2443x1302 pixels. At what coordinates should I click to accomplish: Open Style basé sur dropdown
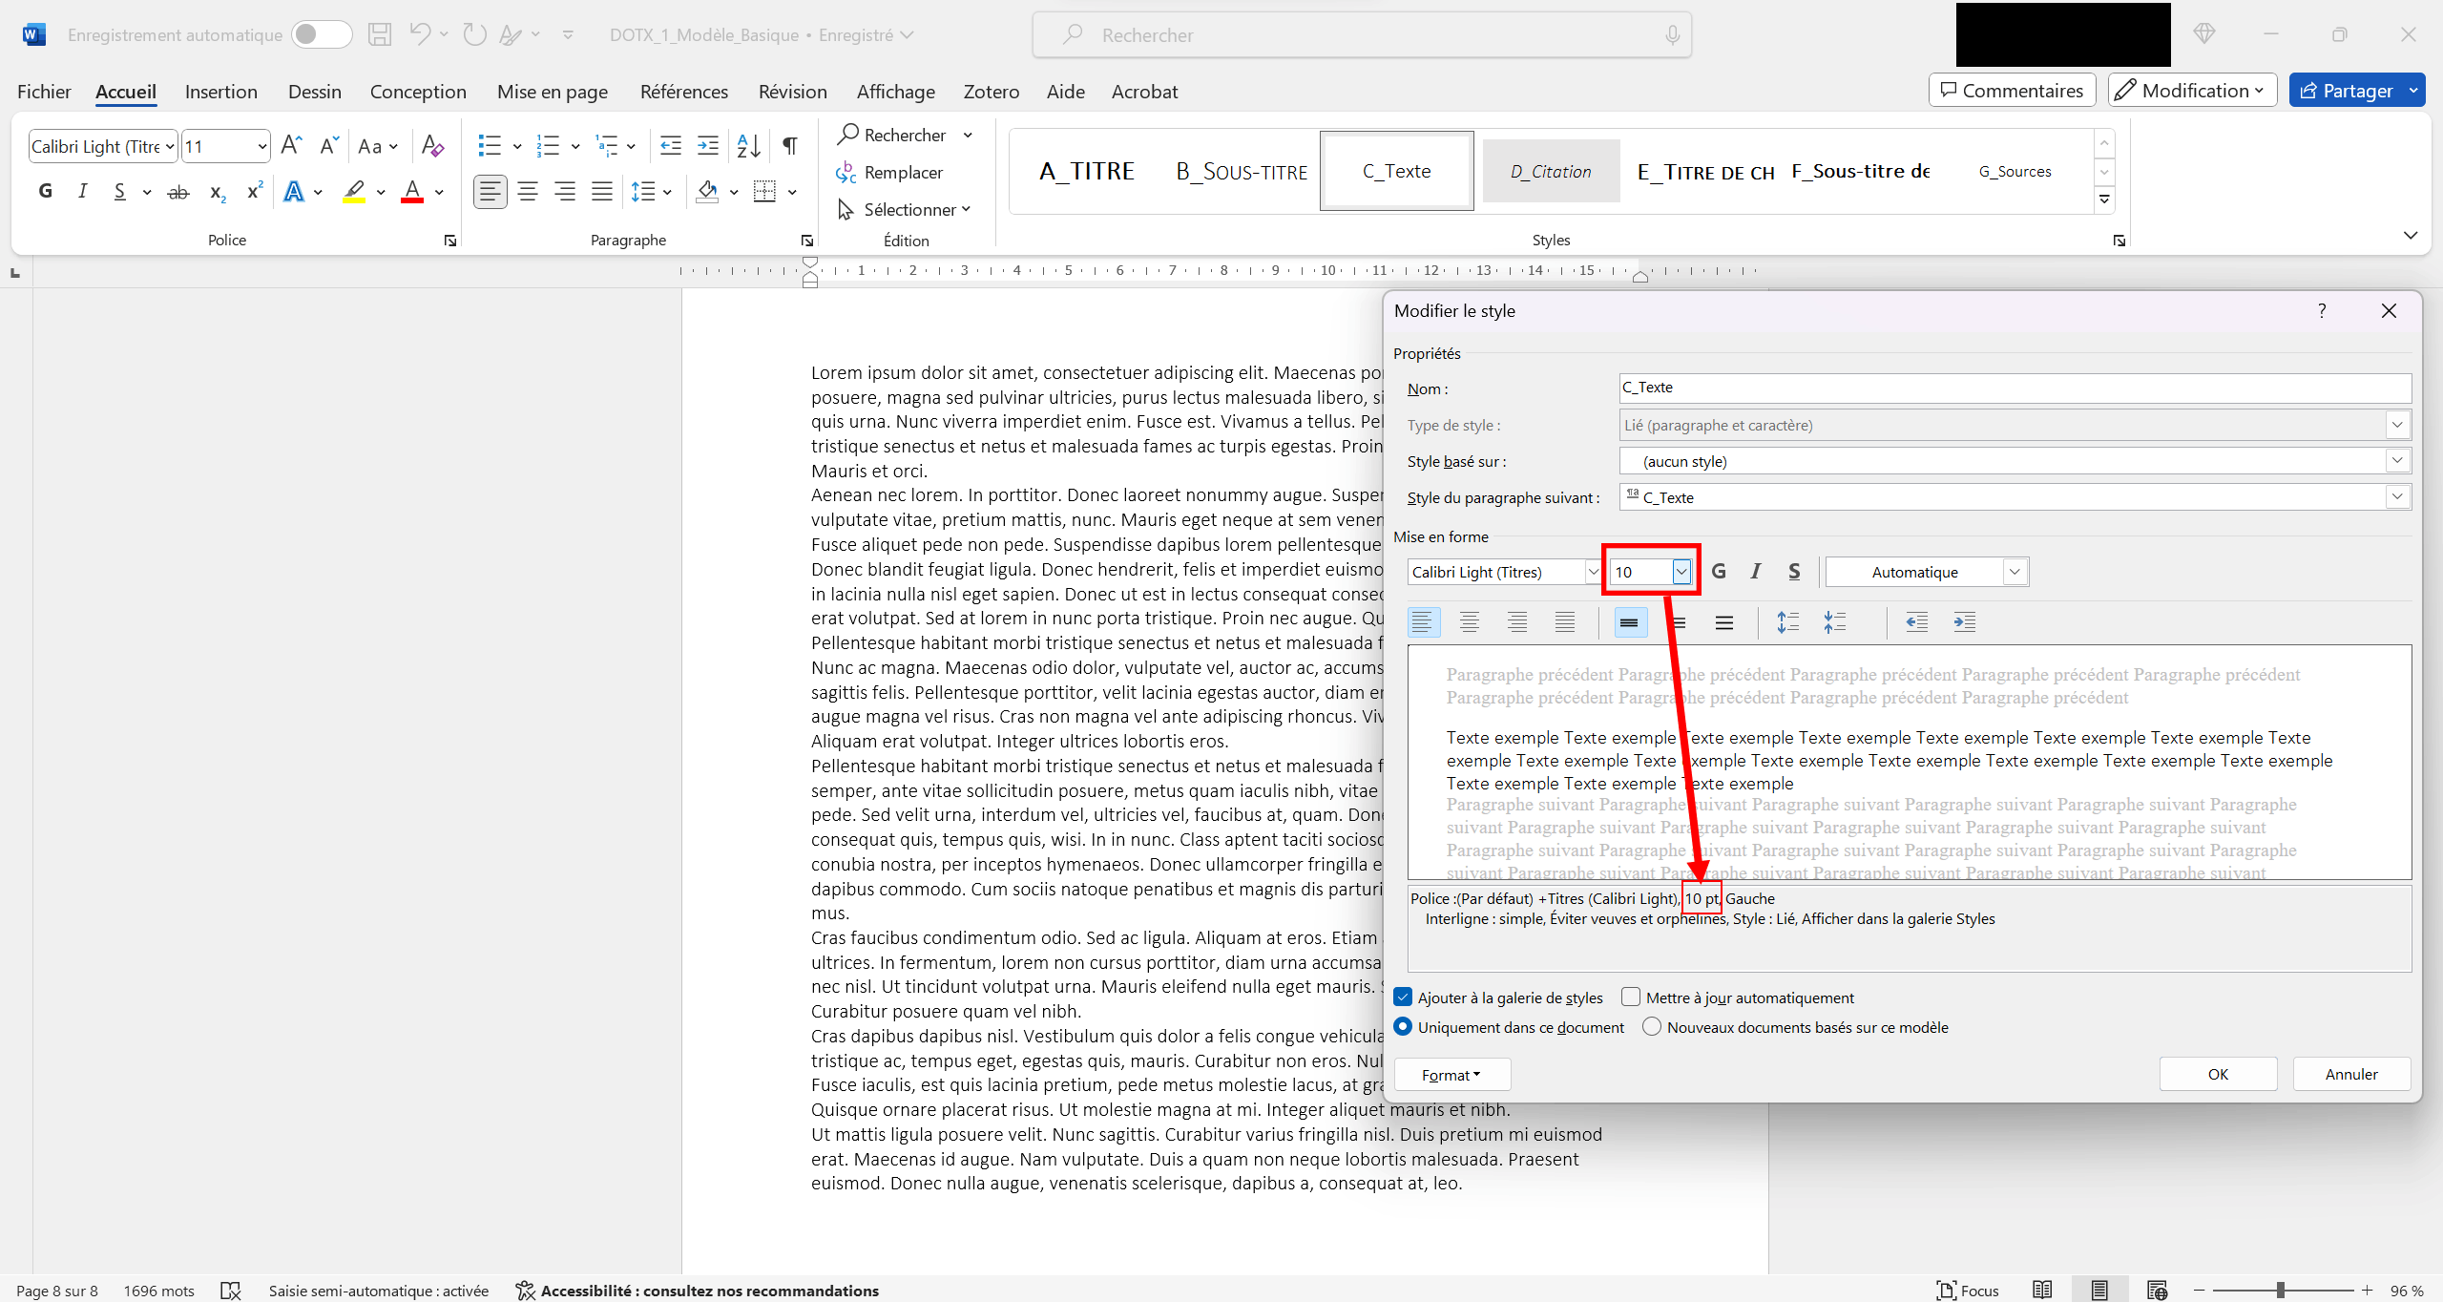tap(2396, 461)
